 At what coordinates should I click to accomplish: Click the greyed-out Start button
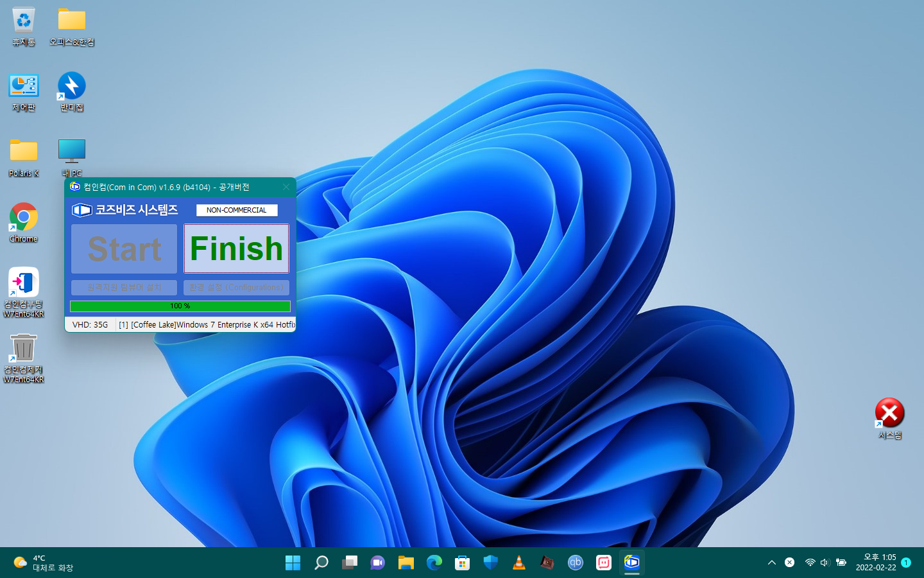point(124,249)
